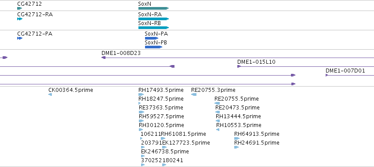Select the SoxN-RA transcript bar

tap(154, 19)
